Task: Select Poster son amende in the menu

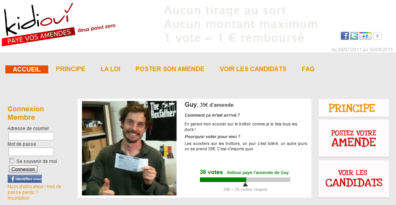Action: point(170,69)
